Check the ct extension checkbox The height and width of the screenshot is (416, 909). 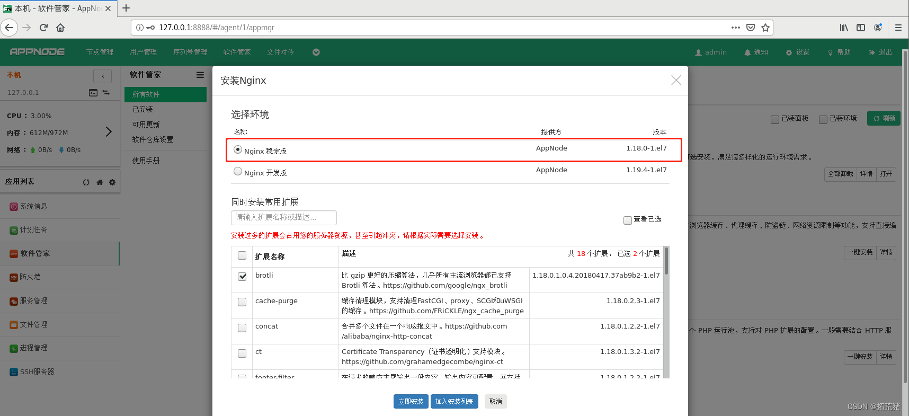242,353
